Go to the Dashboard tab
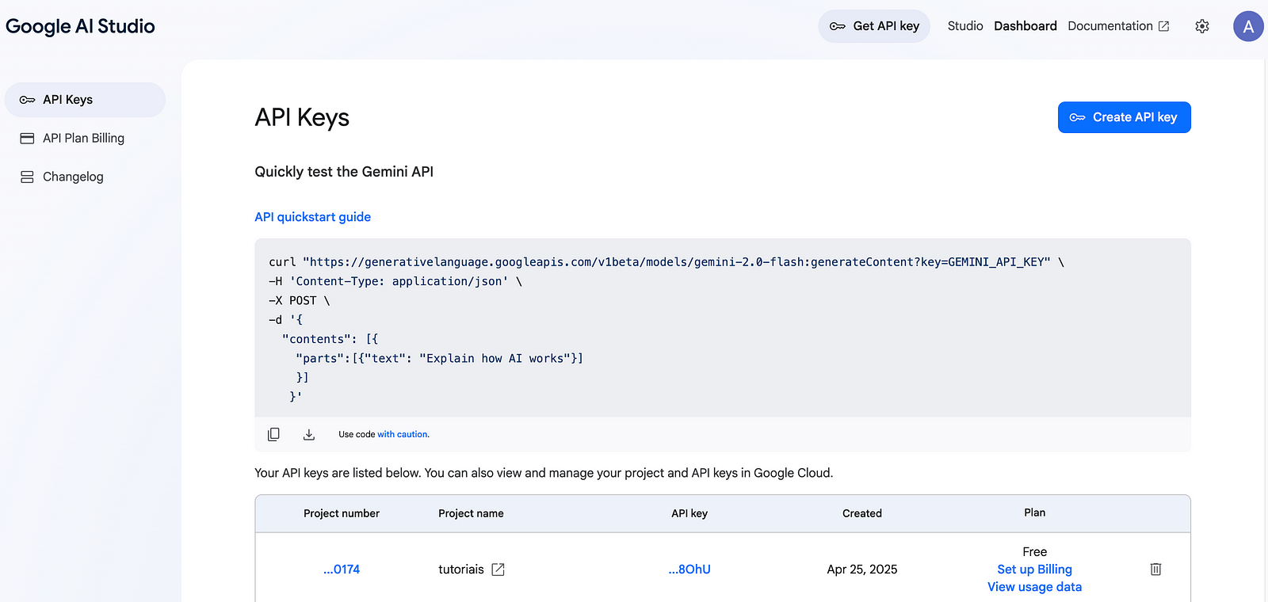This screenshot has width=1268, height=602. 1025,26
